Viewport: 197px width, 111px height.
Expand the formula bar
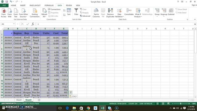tap(195, 24)
